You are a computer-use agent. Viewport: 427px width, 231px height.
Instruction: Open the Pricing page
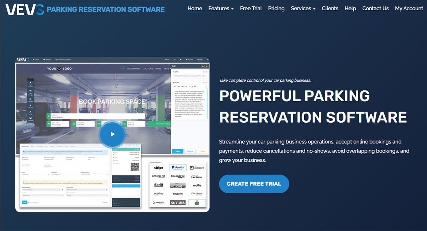(276, 9)
